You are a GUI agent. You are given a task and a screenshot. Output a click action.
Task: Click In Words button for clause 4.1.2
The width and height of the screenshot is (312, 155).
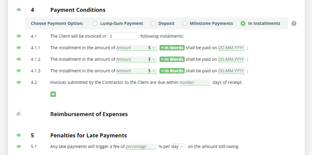172,59
